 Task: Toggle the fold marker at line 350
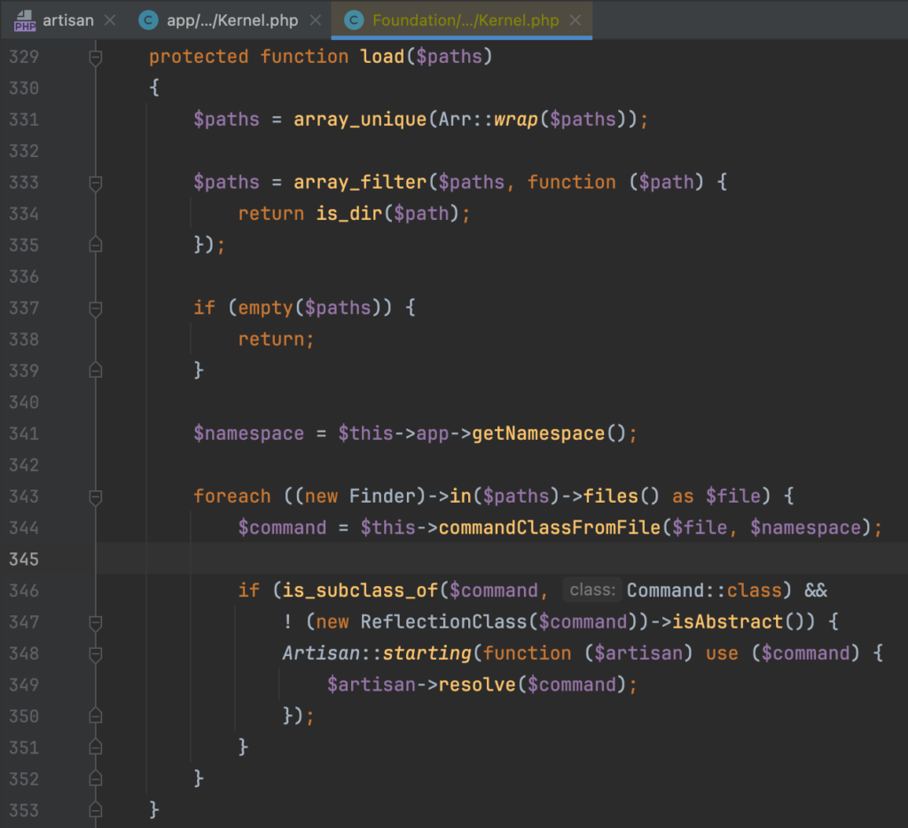(x=96, y=715)
